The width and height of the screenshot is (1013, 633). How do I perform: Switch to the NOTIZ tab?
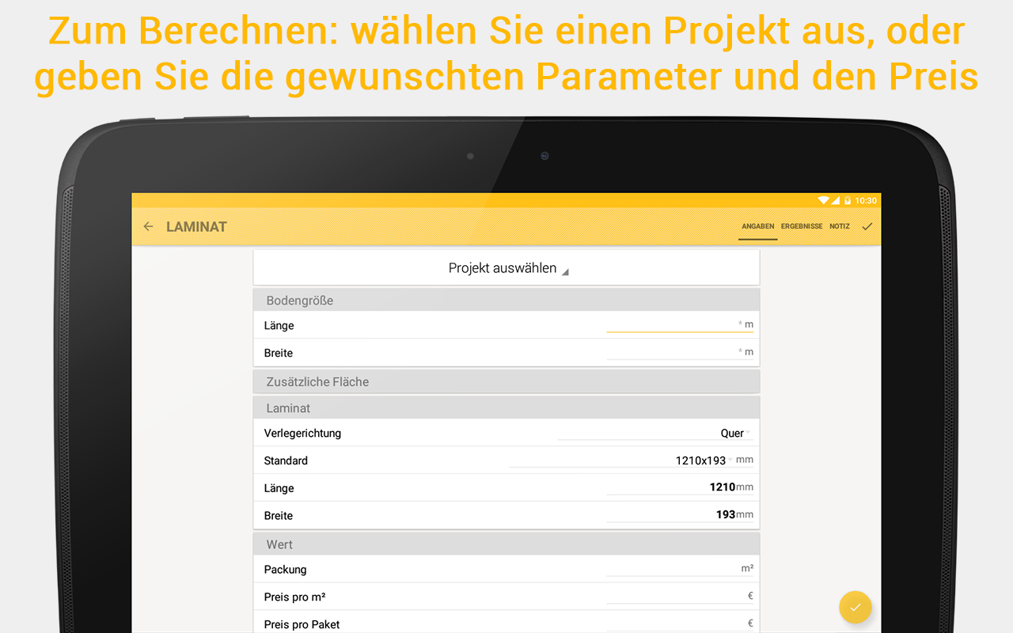tap(840, 226)
